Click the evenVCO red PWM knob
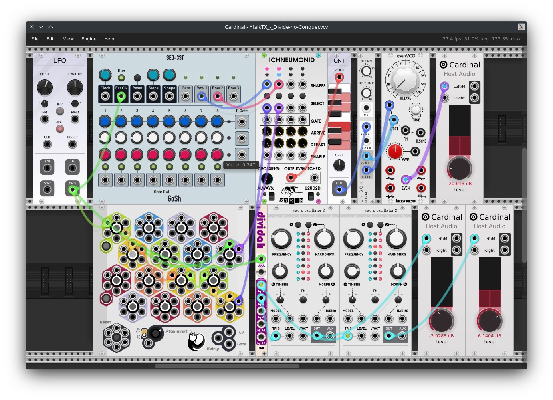553x400 pixels. (x=395, y=151)
